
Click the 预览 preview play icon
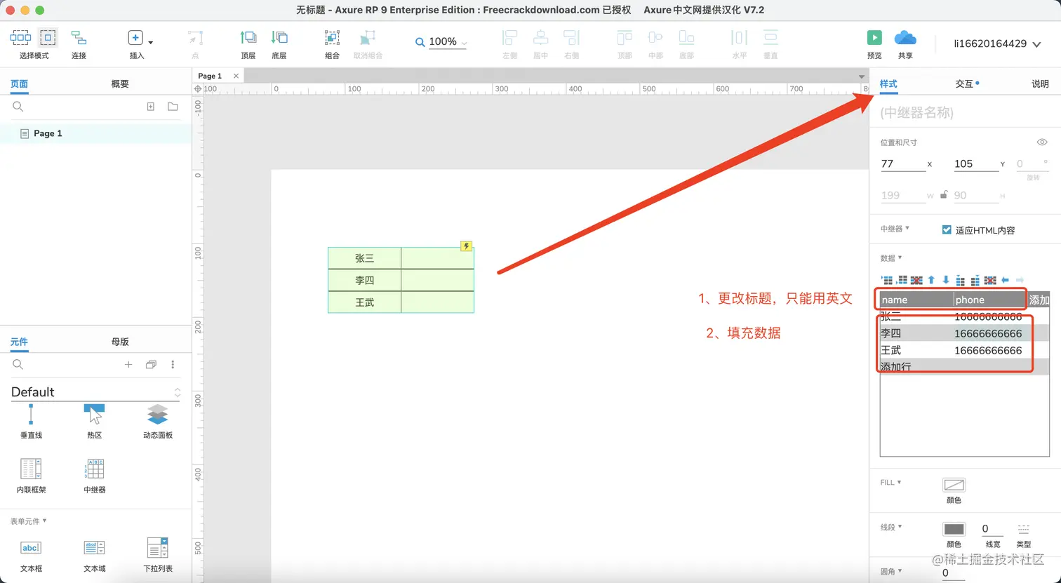(x=874, y=38)
